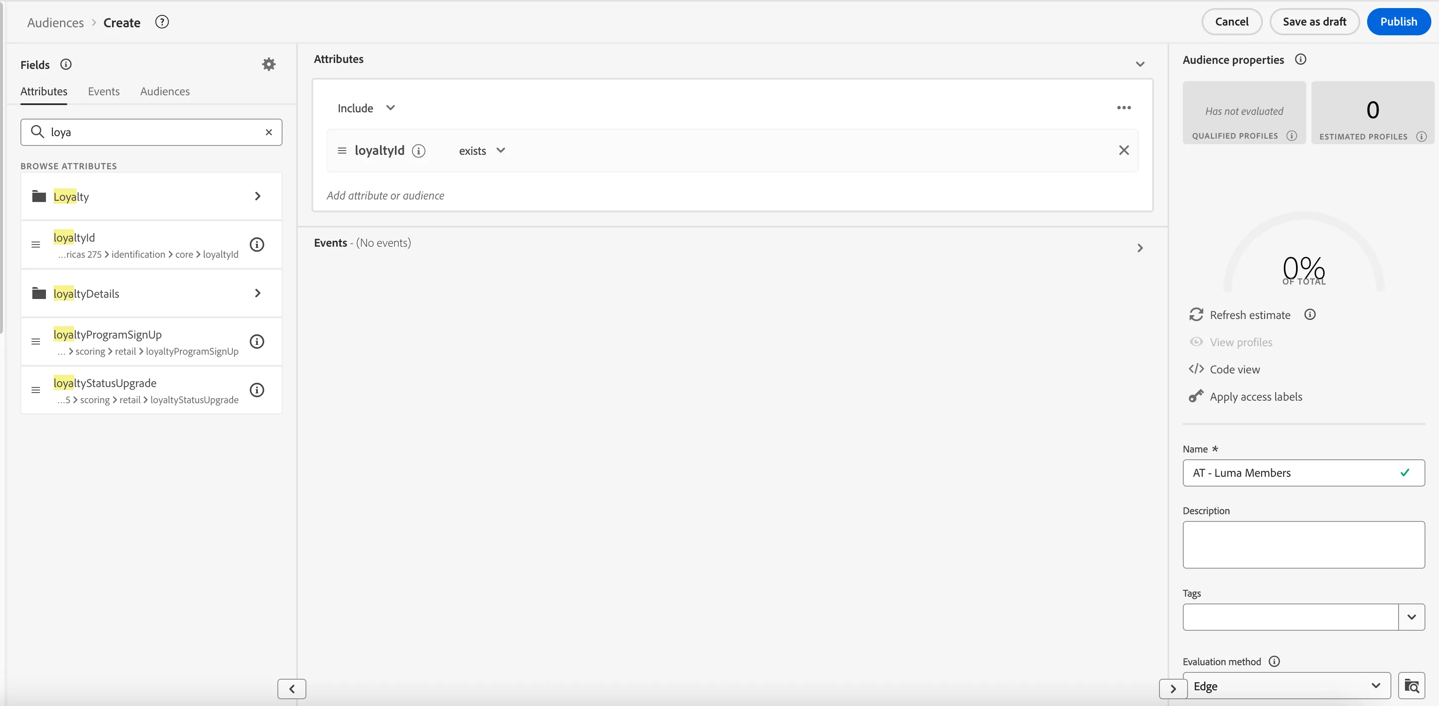Switch to the Events tab
This screenshot has height=706, width=1439.
pos(103,91)
